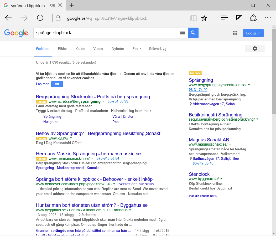Click map pin beside Badhusvägen 17, Saltsjö-Boo
276x236 pixels.
pos(190,159)
